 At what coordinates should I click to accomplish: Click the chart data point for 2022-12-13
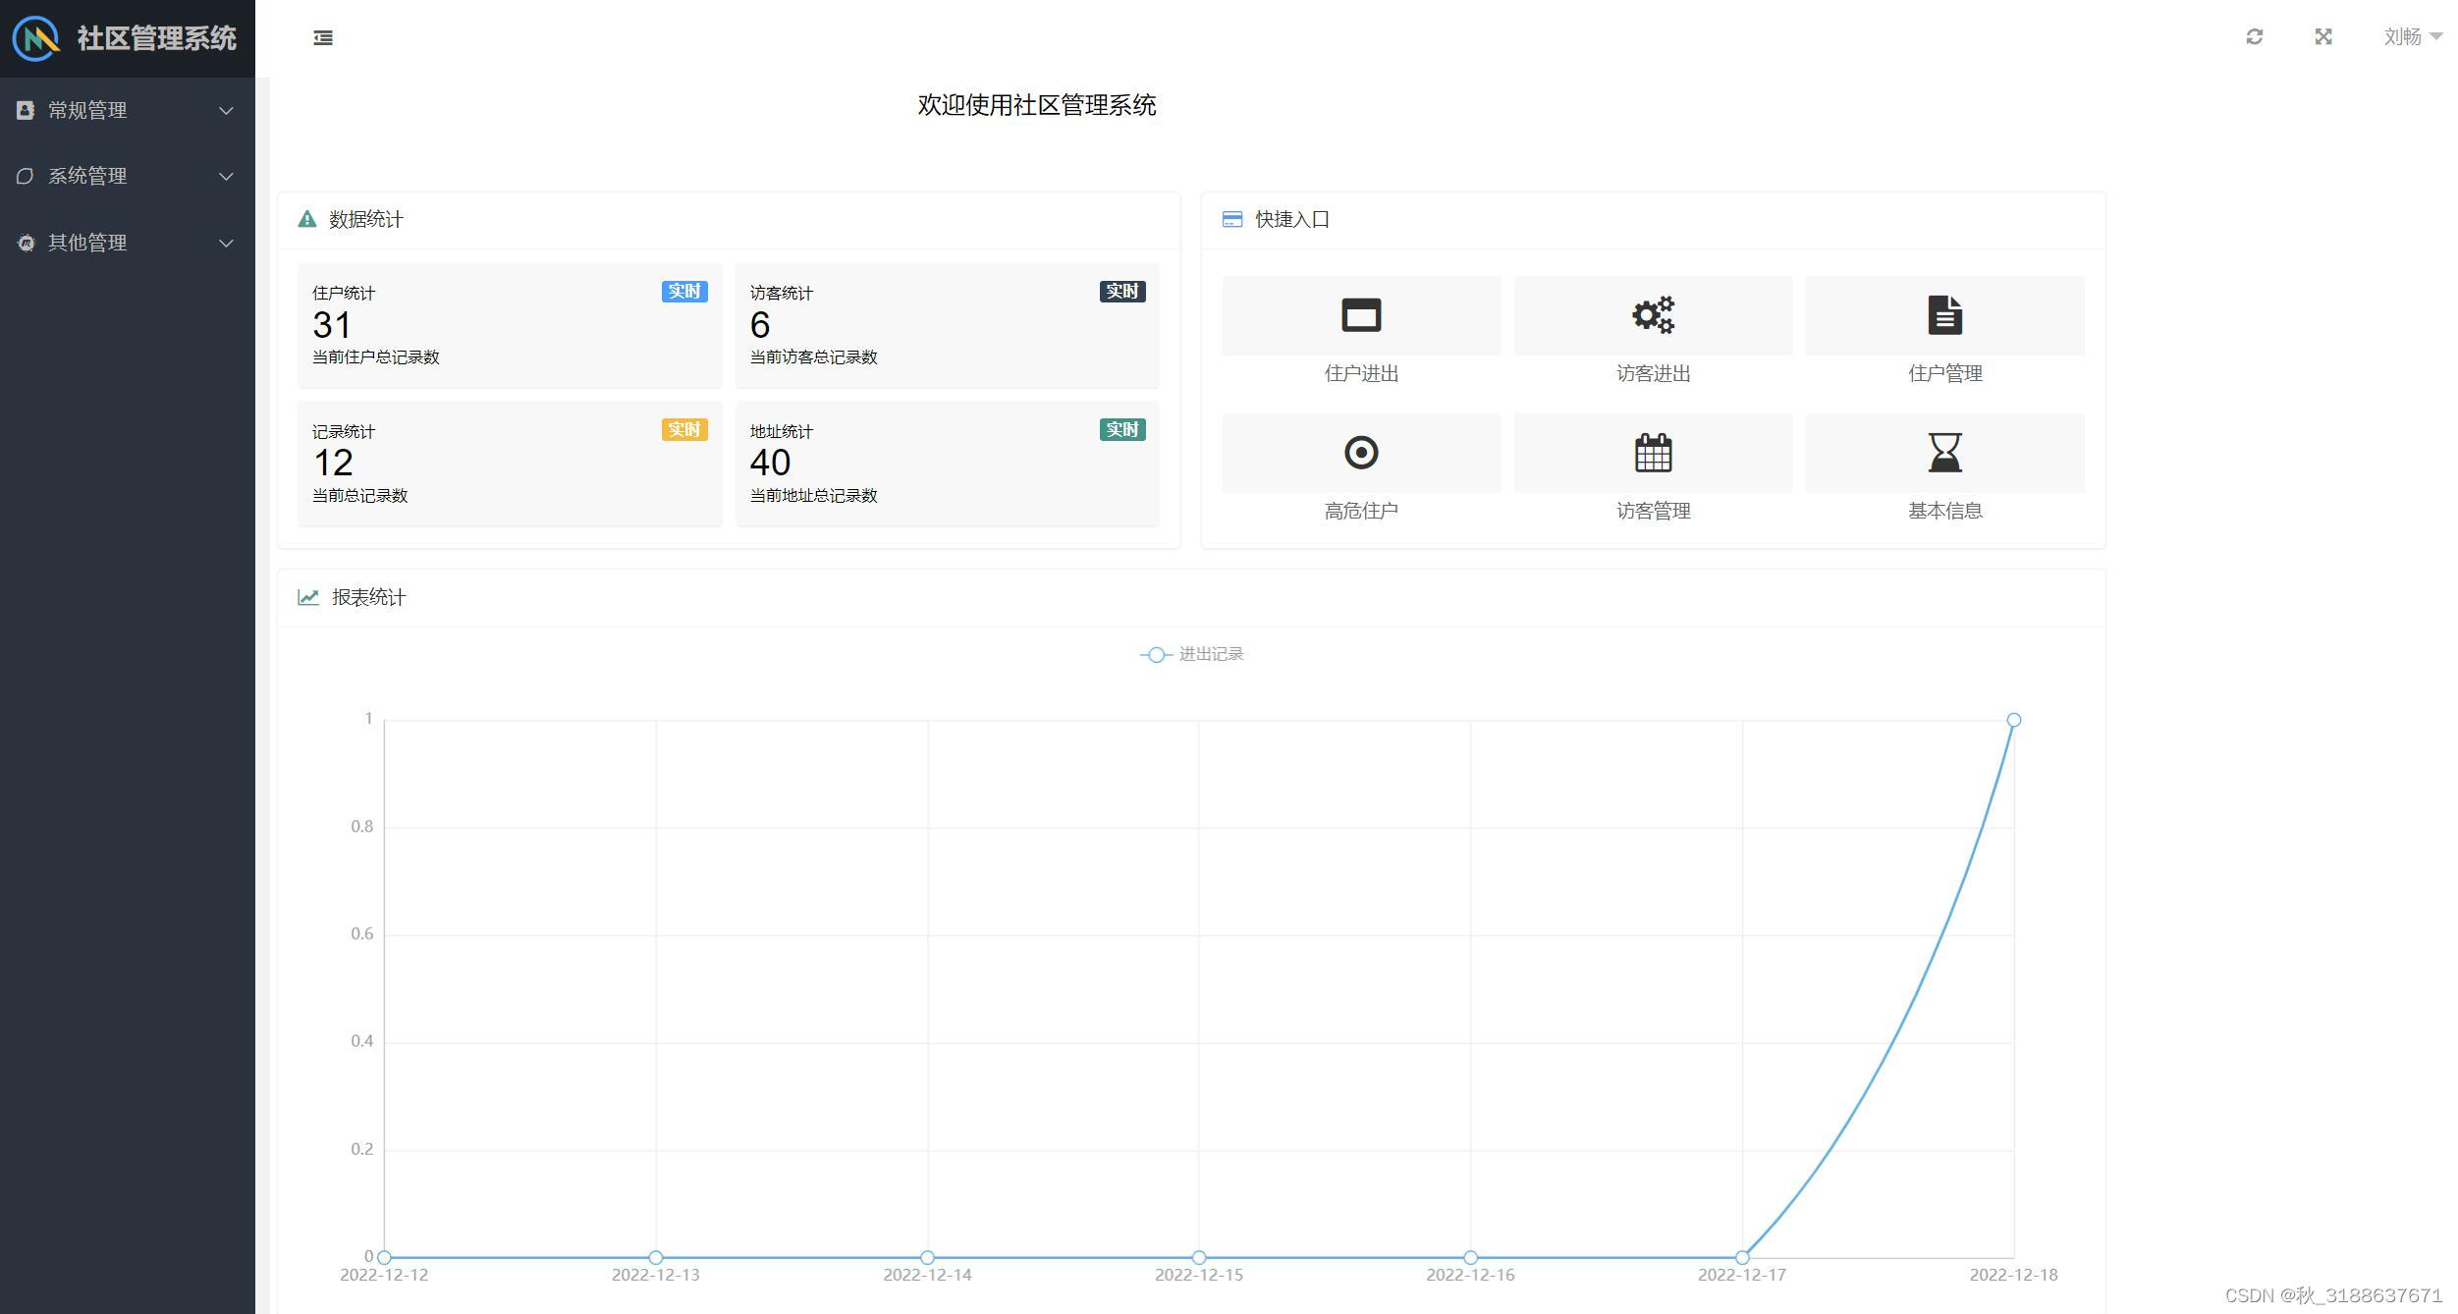point(656,1257)
